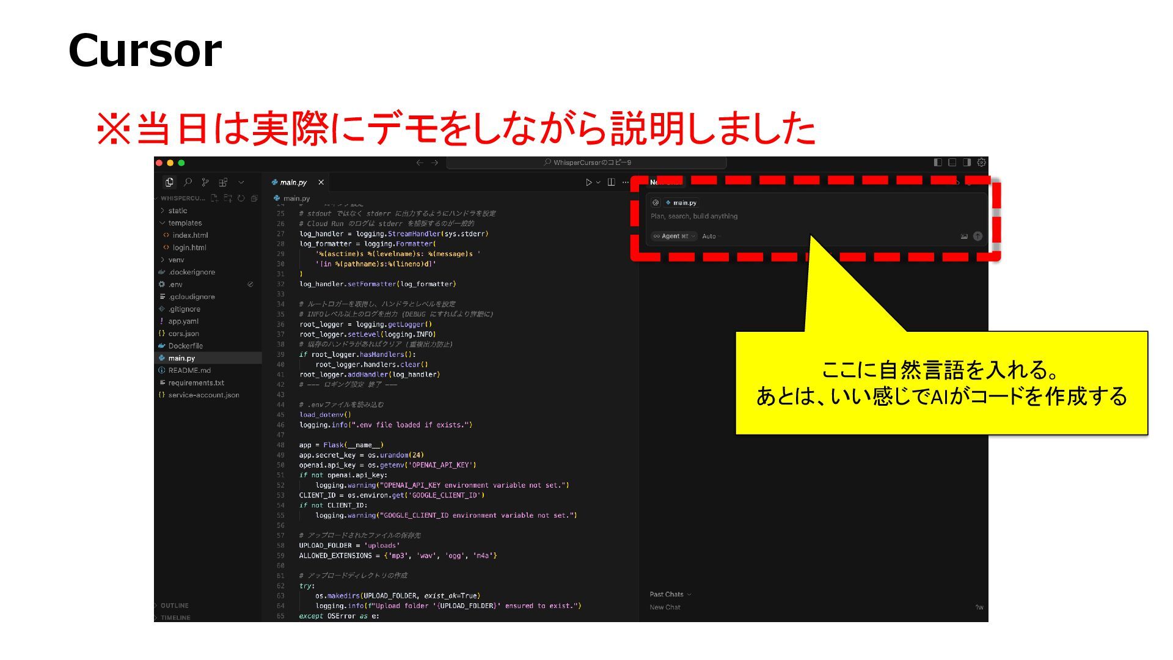The width and height of the screenshot is (1173, 660).
Task: Expand additional views chevron in sidebar
Action: [241, 182]
